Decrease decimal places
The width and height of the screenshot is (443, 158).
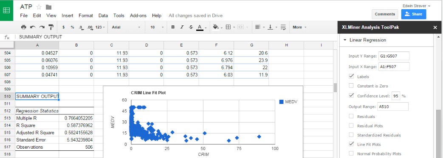[81, 27]
